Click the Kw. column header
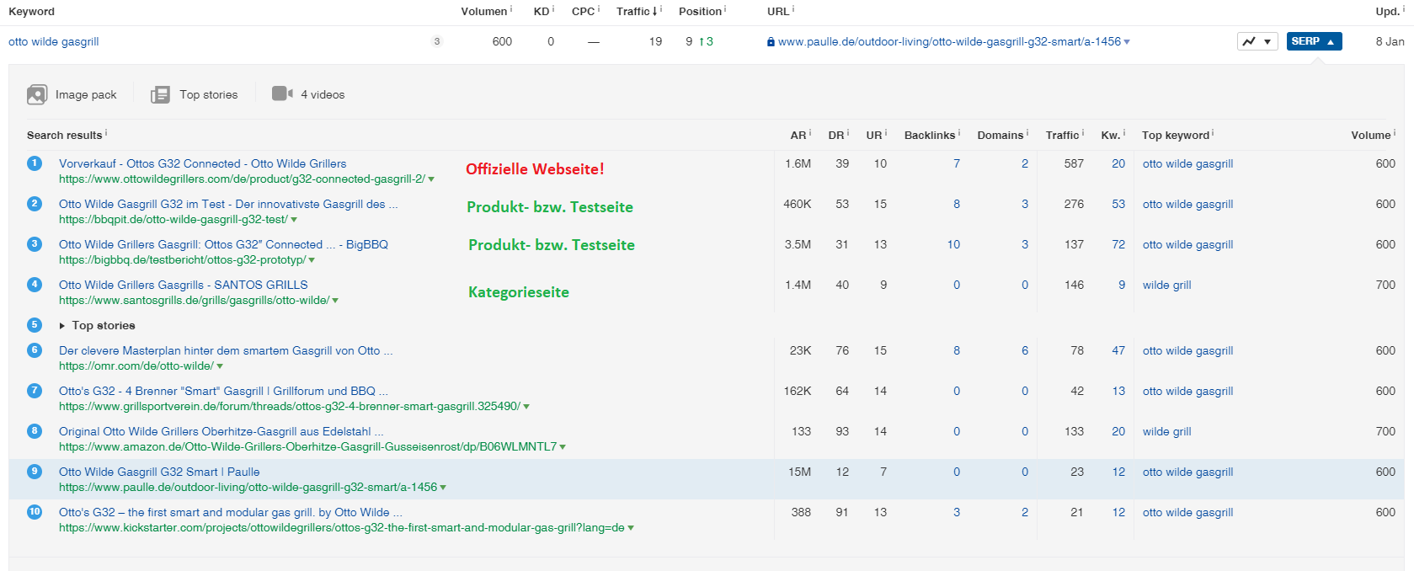The width and height of the screenshot is (1414, 571). [1111, 135]
